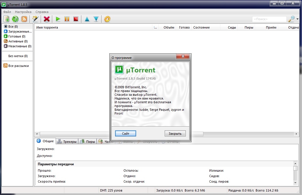302x195 pixels.
Task: Switch to the Трекеры tab
Action: click(x=67, y=141)
